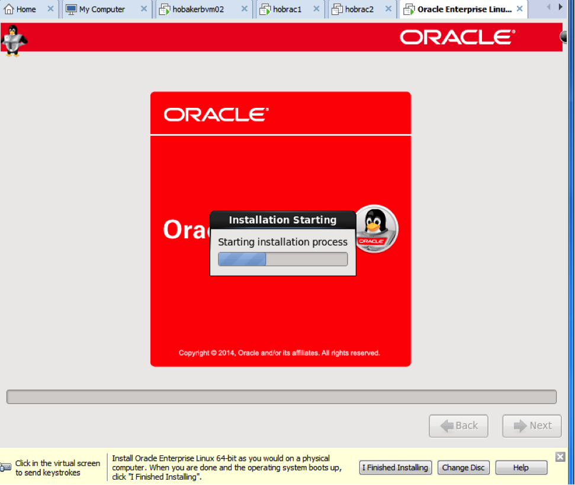Click the VM icon on hobrac2 tab
Viewport: 575px width, 485px height.
(x=336, y=9)
